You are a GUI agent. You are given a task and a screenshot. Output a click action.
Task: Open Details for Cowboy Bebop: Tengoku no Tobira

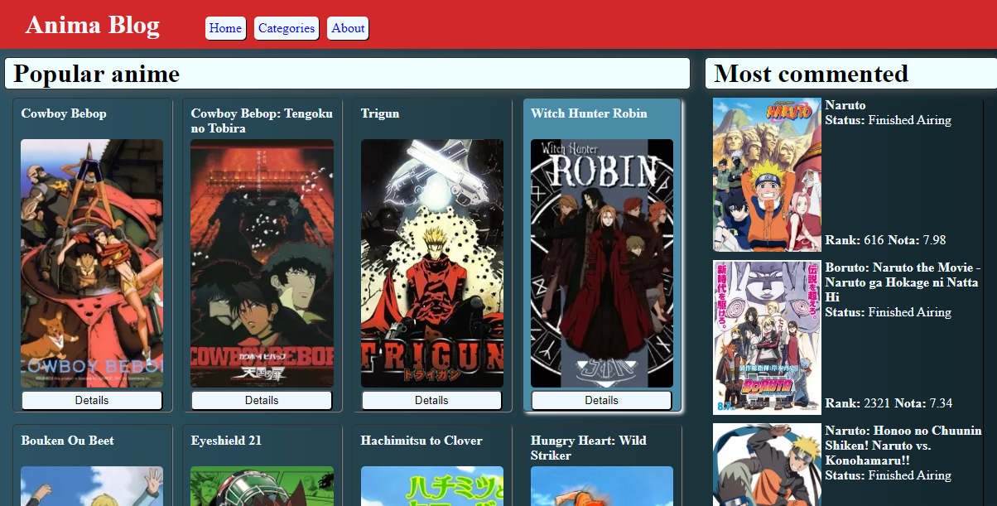(x=262, y=400)
